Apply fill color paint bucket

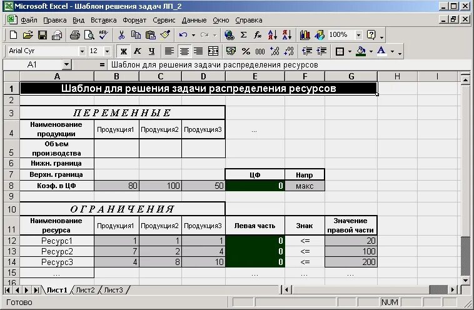click(361, 51)
